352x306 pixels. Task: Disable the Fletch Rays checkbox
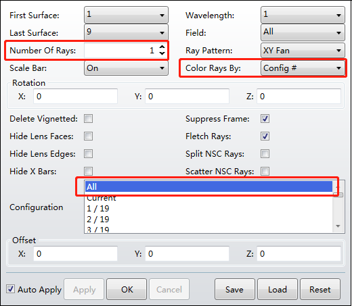tap(265, 136)
